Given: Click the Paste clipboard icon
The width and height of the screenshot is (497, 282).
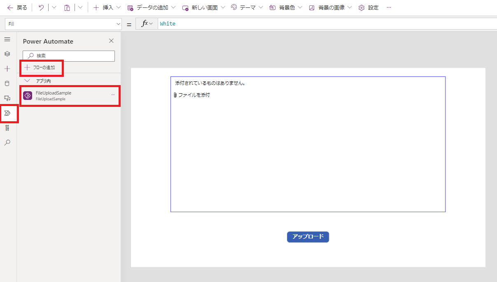Looking at the screenshot, I should pos(67,7).
